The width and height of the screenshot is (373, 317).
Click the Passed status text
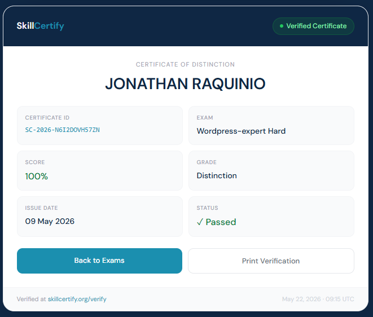coord(221,222)
